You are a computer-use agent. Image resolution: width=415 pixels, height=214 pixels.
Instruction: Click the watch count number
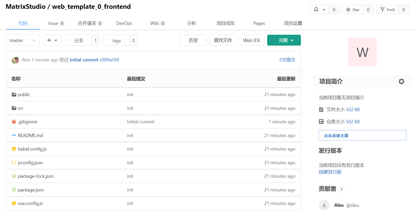(334, 10)
